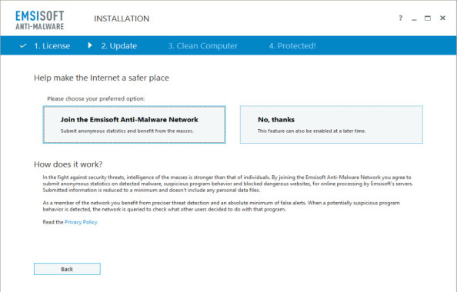Click the Back button
This screenshot has width=457, height=292.
(x=67, y=269)
